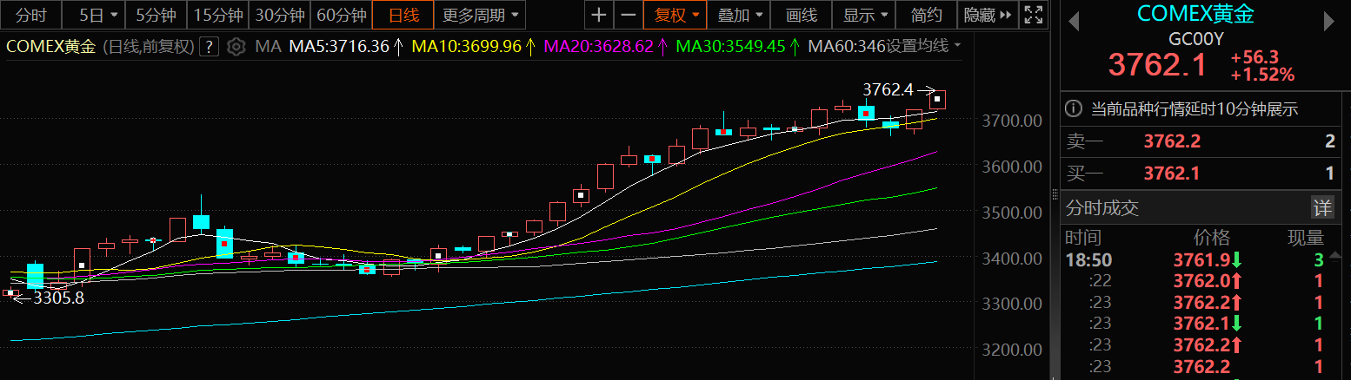
Task: Click the zoom out minus button
Action: (x=627, y=16)
